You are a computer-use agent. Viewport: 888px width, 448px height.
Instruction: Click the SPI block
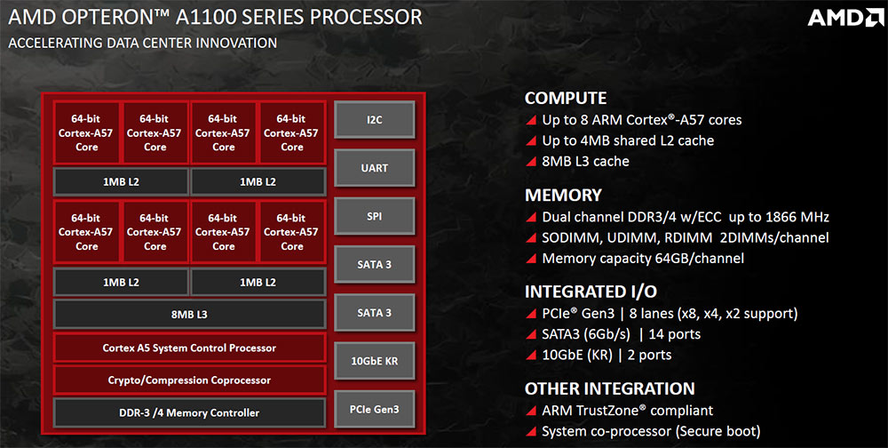click(375, 216)
